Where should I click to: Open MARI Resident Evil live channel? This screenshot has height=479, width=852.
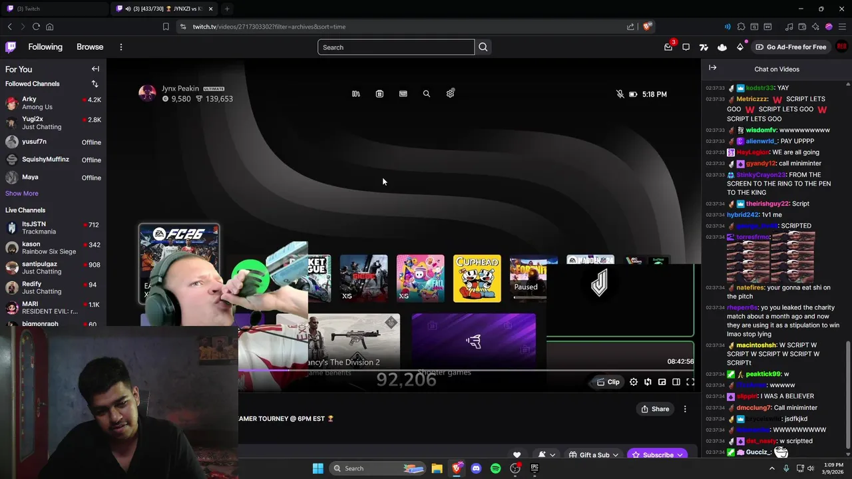pyautogui.click(x=53, y=308)
